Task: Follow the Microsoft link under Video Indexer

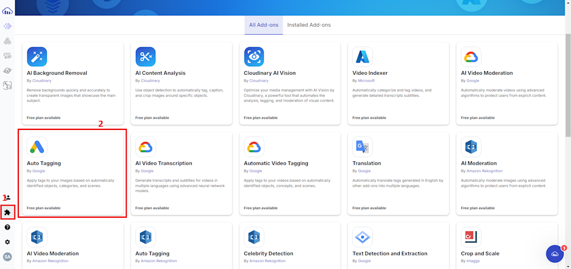Action: click(x=367, y=81)
